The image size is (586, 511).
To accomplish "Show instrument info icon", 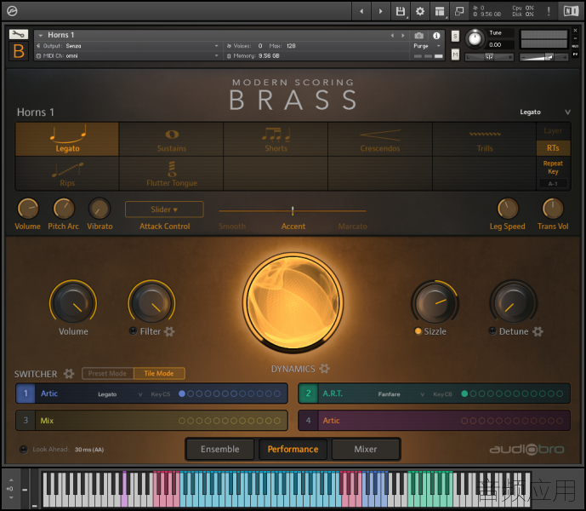I will pyautogui.click(x=436, y=36).
